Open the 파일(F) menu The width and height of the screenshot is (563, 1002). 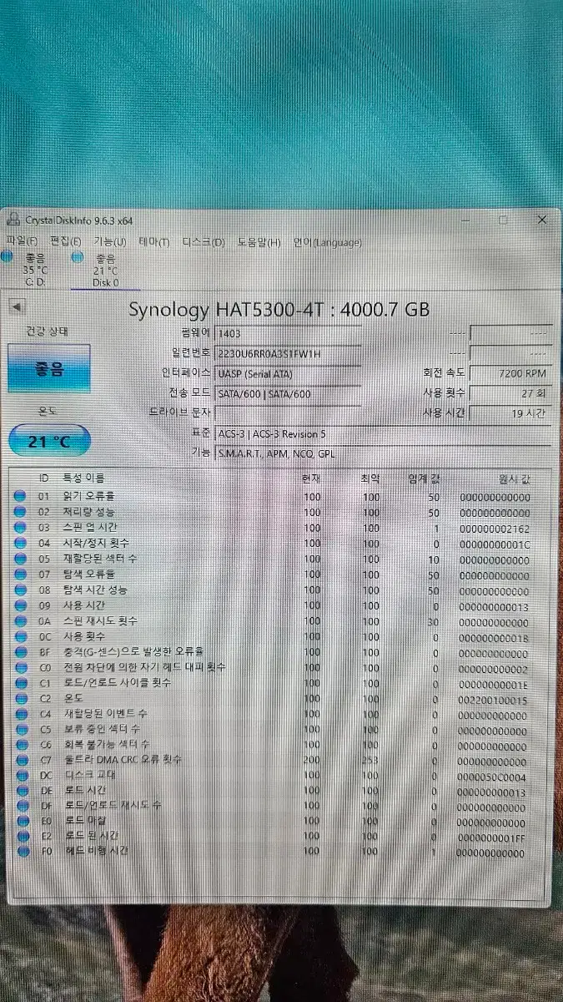20,241
